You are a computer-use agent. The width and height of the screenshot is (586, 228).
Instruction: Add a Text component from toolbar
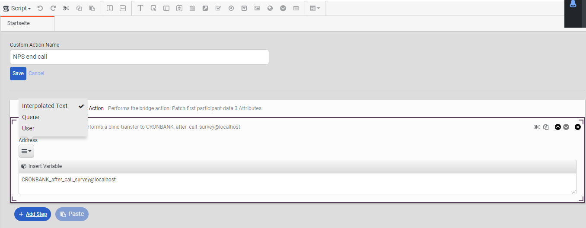tap(140, 8)
